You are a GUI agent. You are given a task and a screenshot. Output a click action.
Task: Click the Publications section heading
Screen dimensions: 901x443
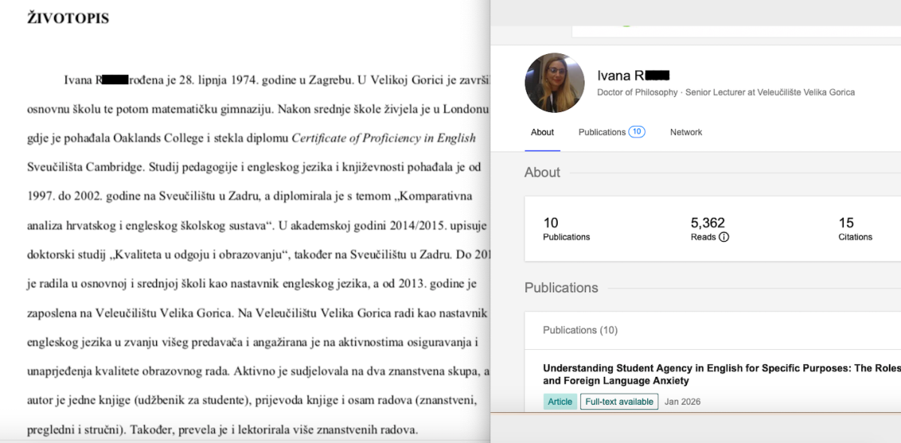[x=561, y=288]
